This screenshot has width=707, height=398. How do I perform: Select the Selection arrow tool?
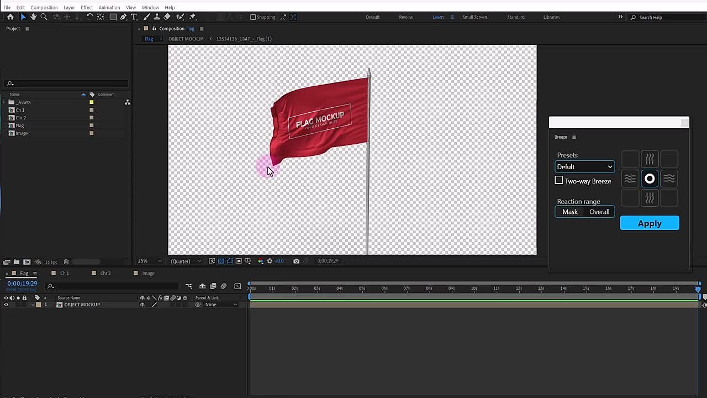(23, 17)
